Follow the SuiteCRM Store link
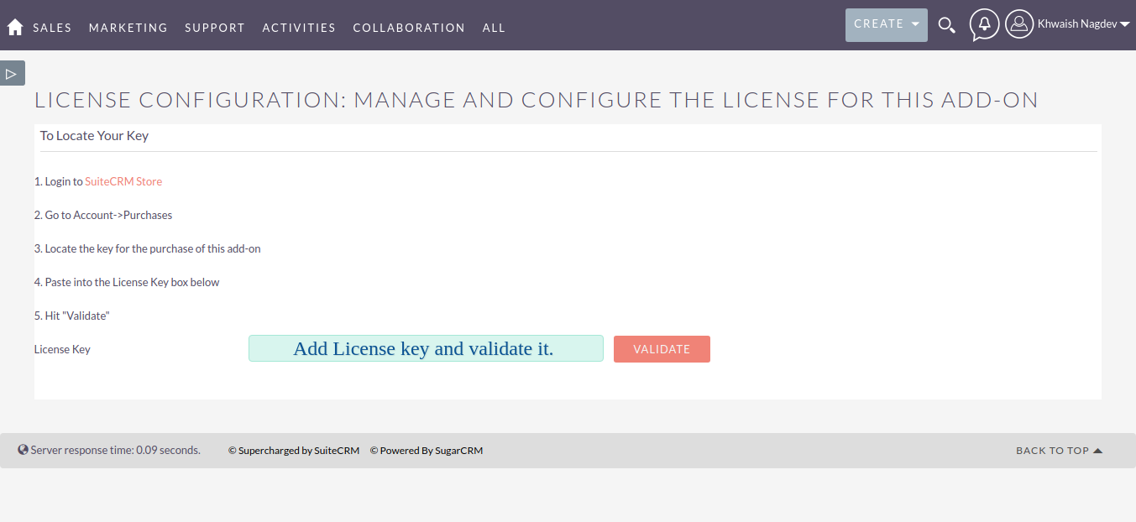The image size is (1136, 522). tap(123, 181)
